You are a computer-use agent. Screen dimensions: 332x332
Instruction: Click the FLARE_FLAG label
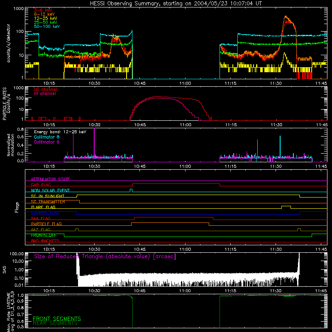point(43,207)
